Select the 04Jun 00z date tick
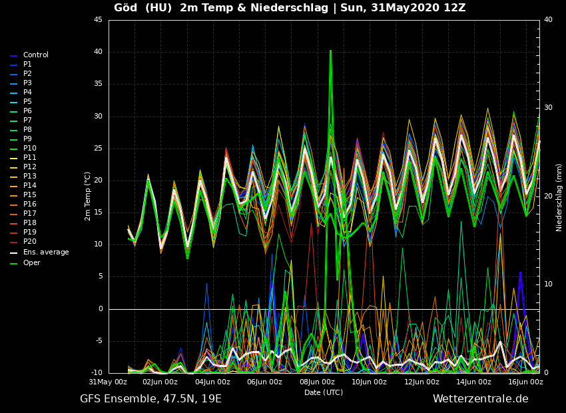The height and width of the screenshot is (413, 566). pos(212,382)
